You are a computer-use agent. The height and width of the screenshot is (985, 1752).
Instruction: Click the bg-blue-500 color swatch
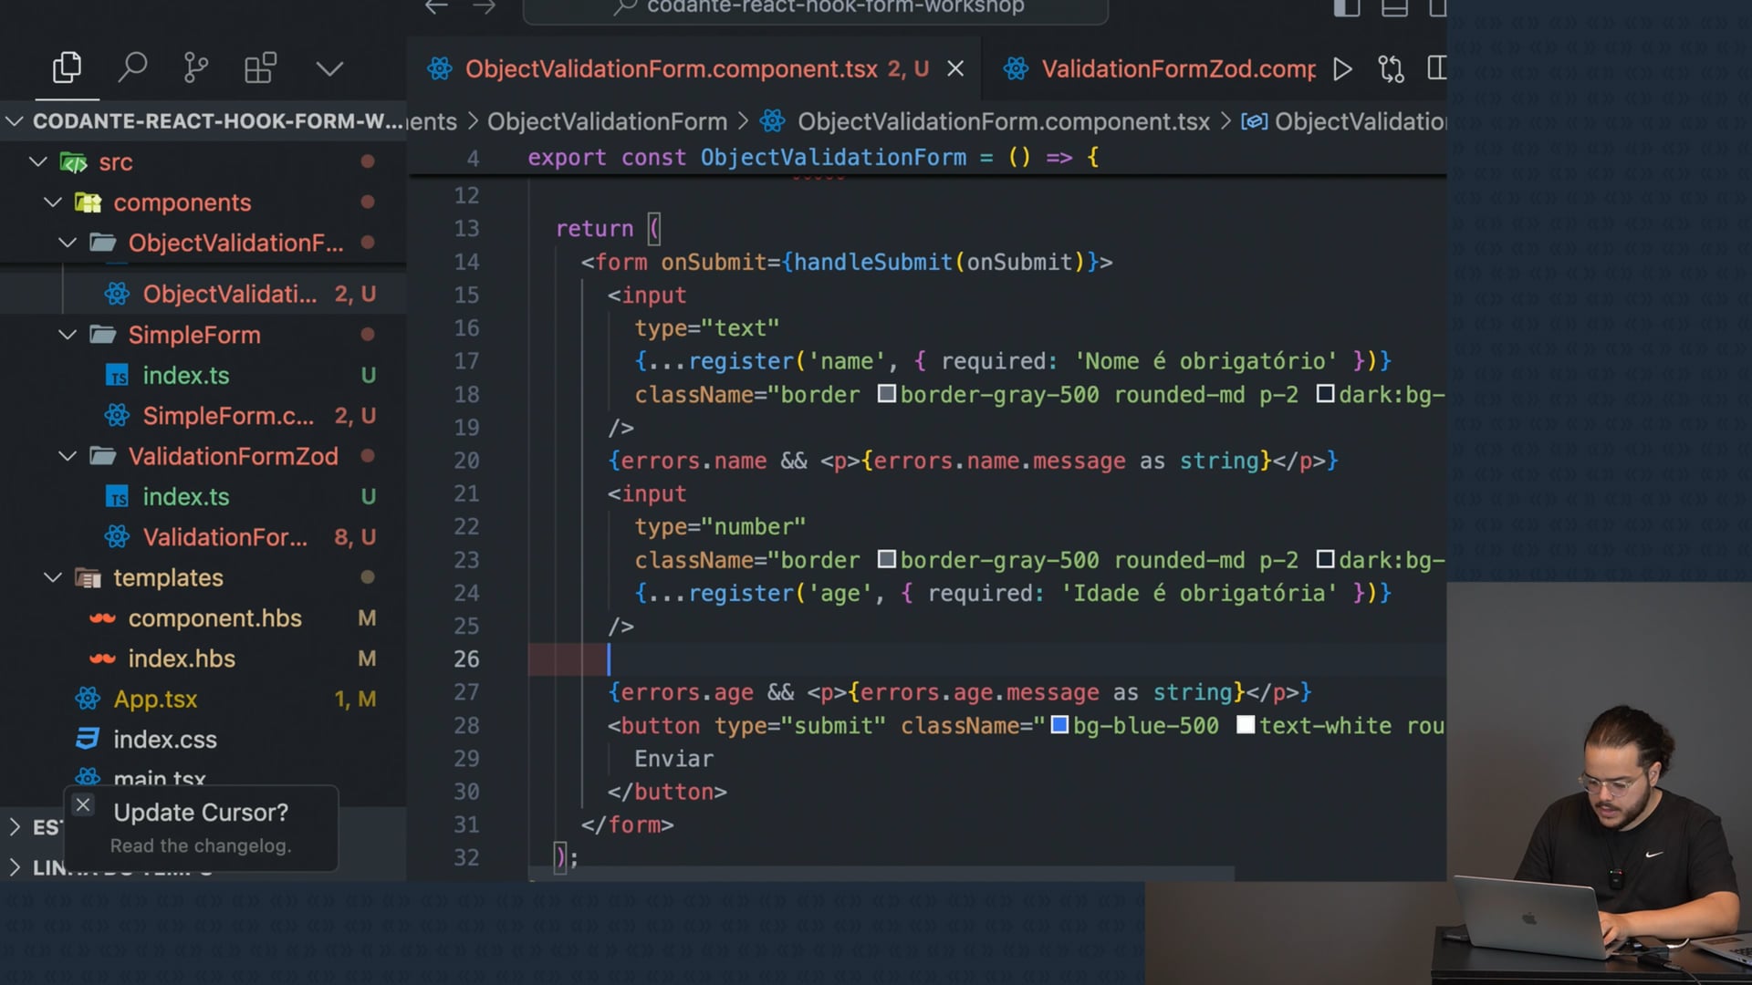point(1059,725)
